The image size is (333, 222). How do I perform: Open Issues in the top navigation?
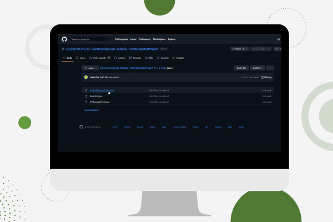click(x=133, y=39)
